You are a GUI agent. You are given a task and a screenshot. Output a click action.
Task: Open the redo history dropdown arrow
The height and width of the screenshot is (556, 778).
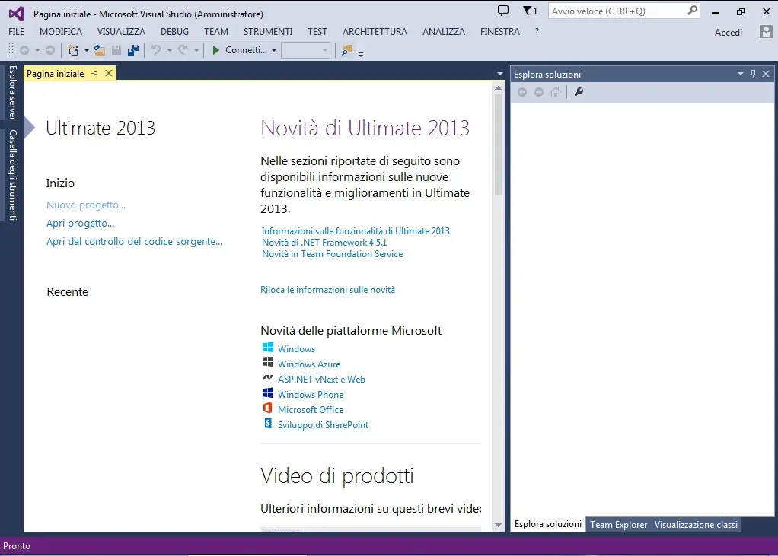(x=196, y=50)
